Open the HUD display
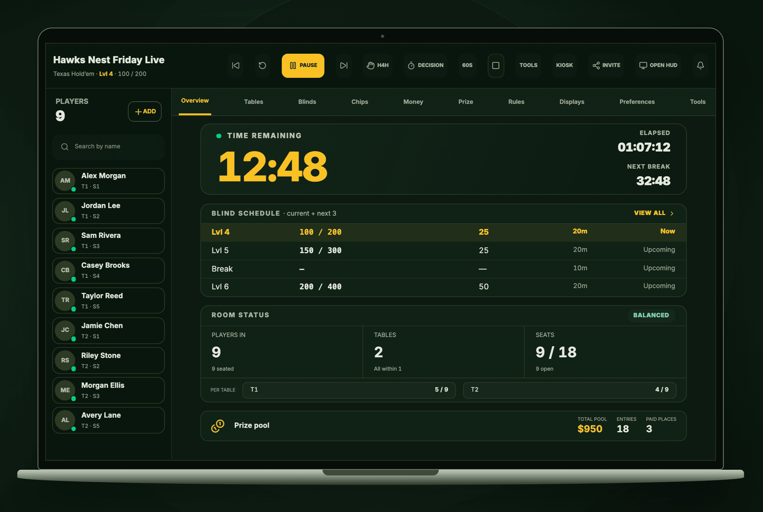Image resolution: width=763 pixels, height=512 pixels. pos(658,66)
